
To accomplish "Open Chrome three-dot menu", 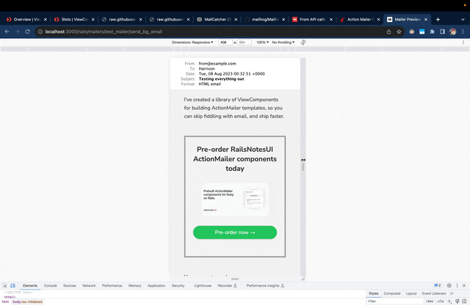I will (x=463, y=32).
